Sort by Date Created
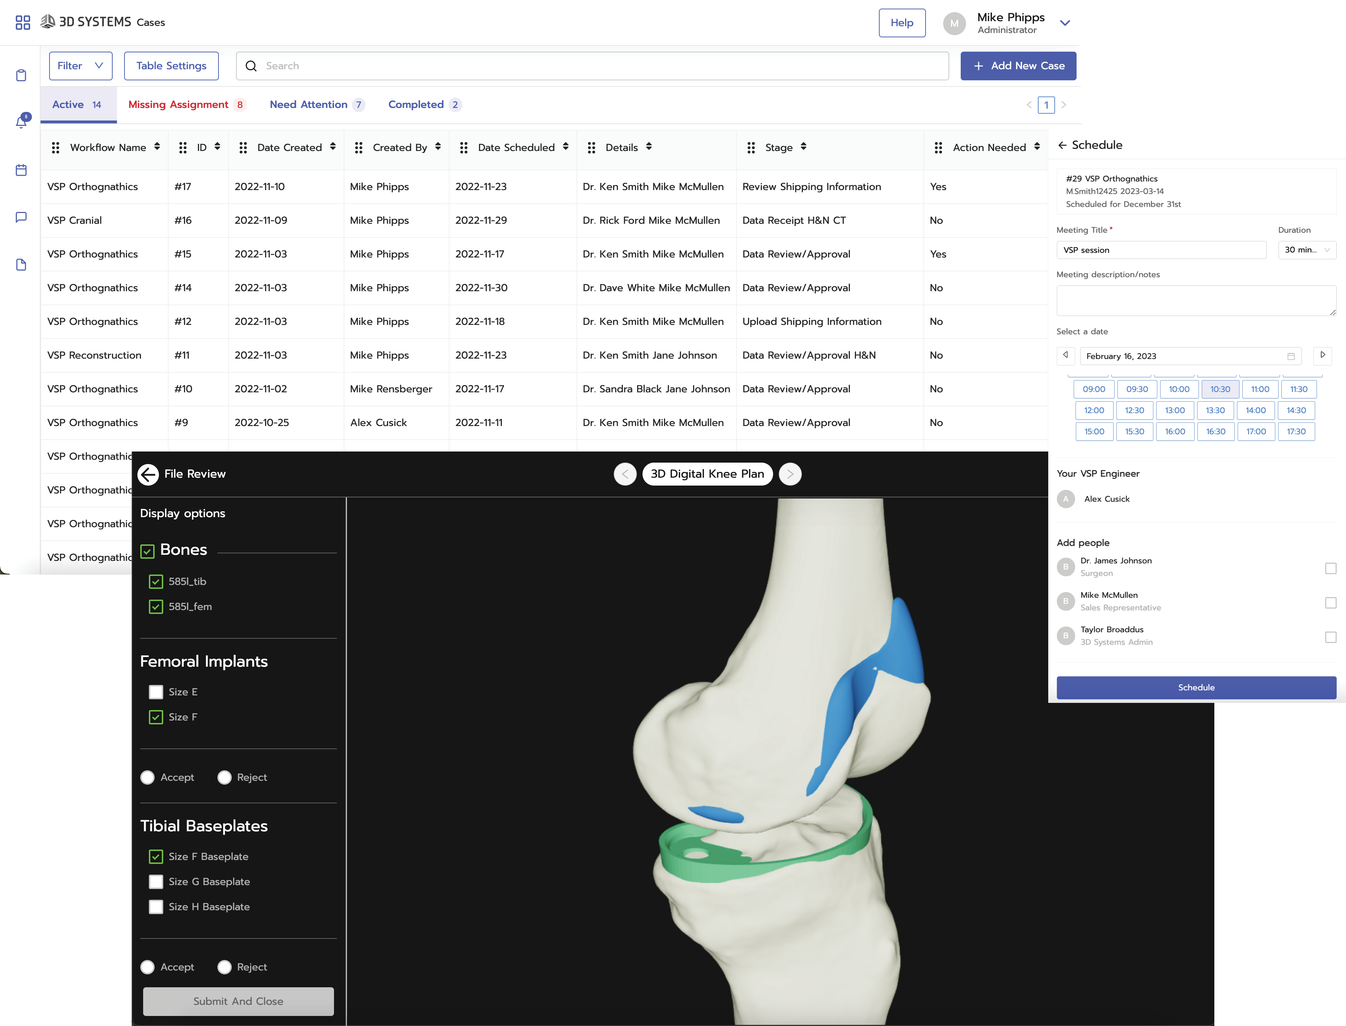The height and width of the screenshot is (1026, 1346). tap(333, 147)
